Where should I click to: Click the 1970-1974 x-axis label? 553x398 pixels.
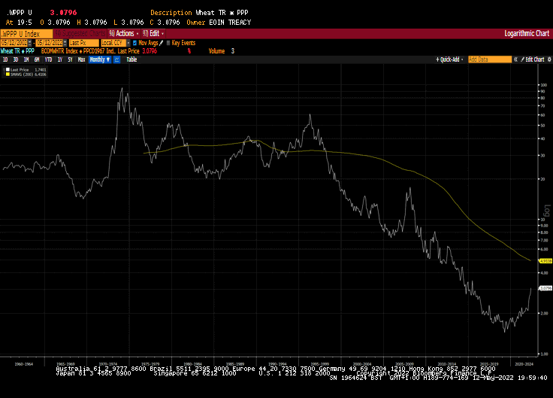pos(108,363)
